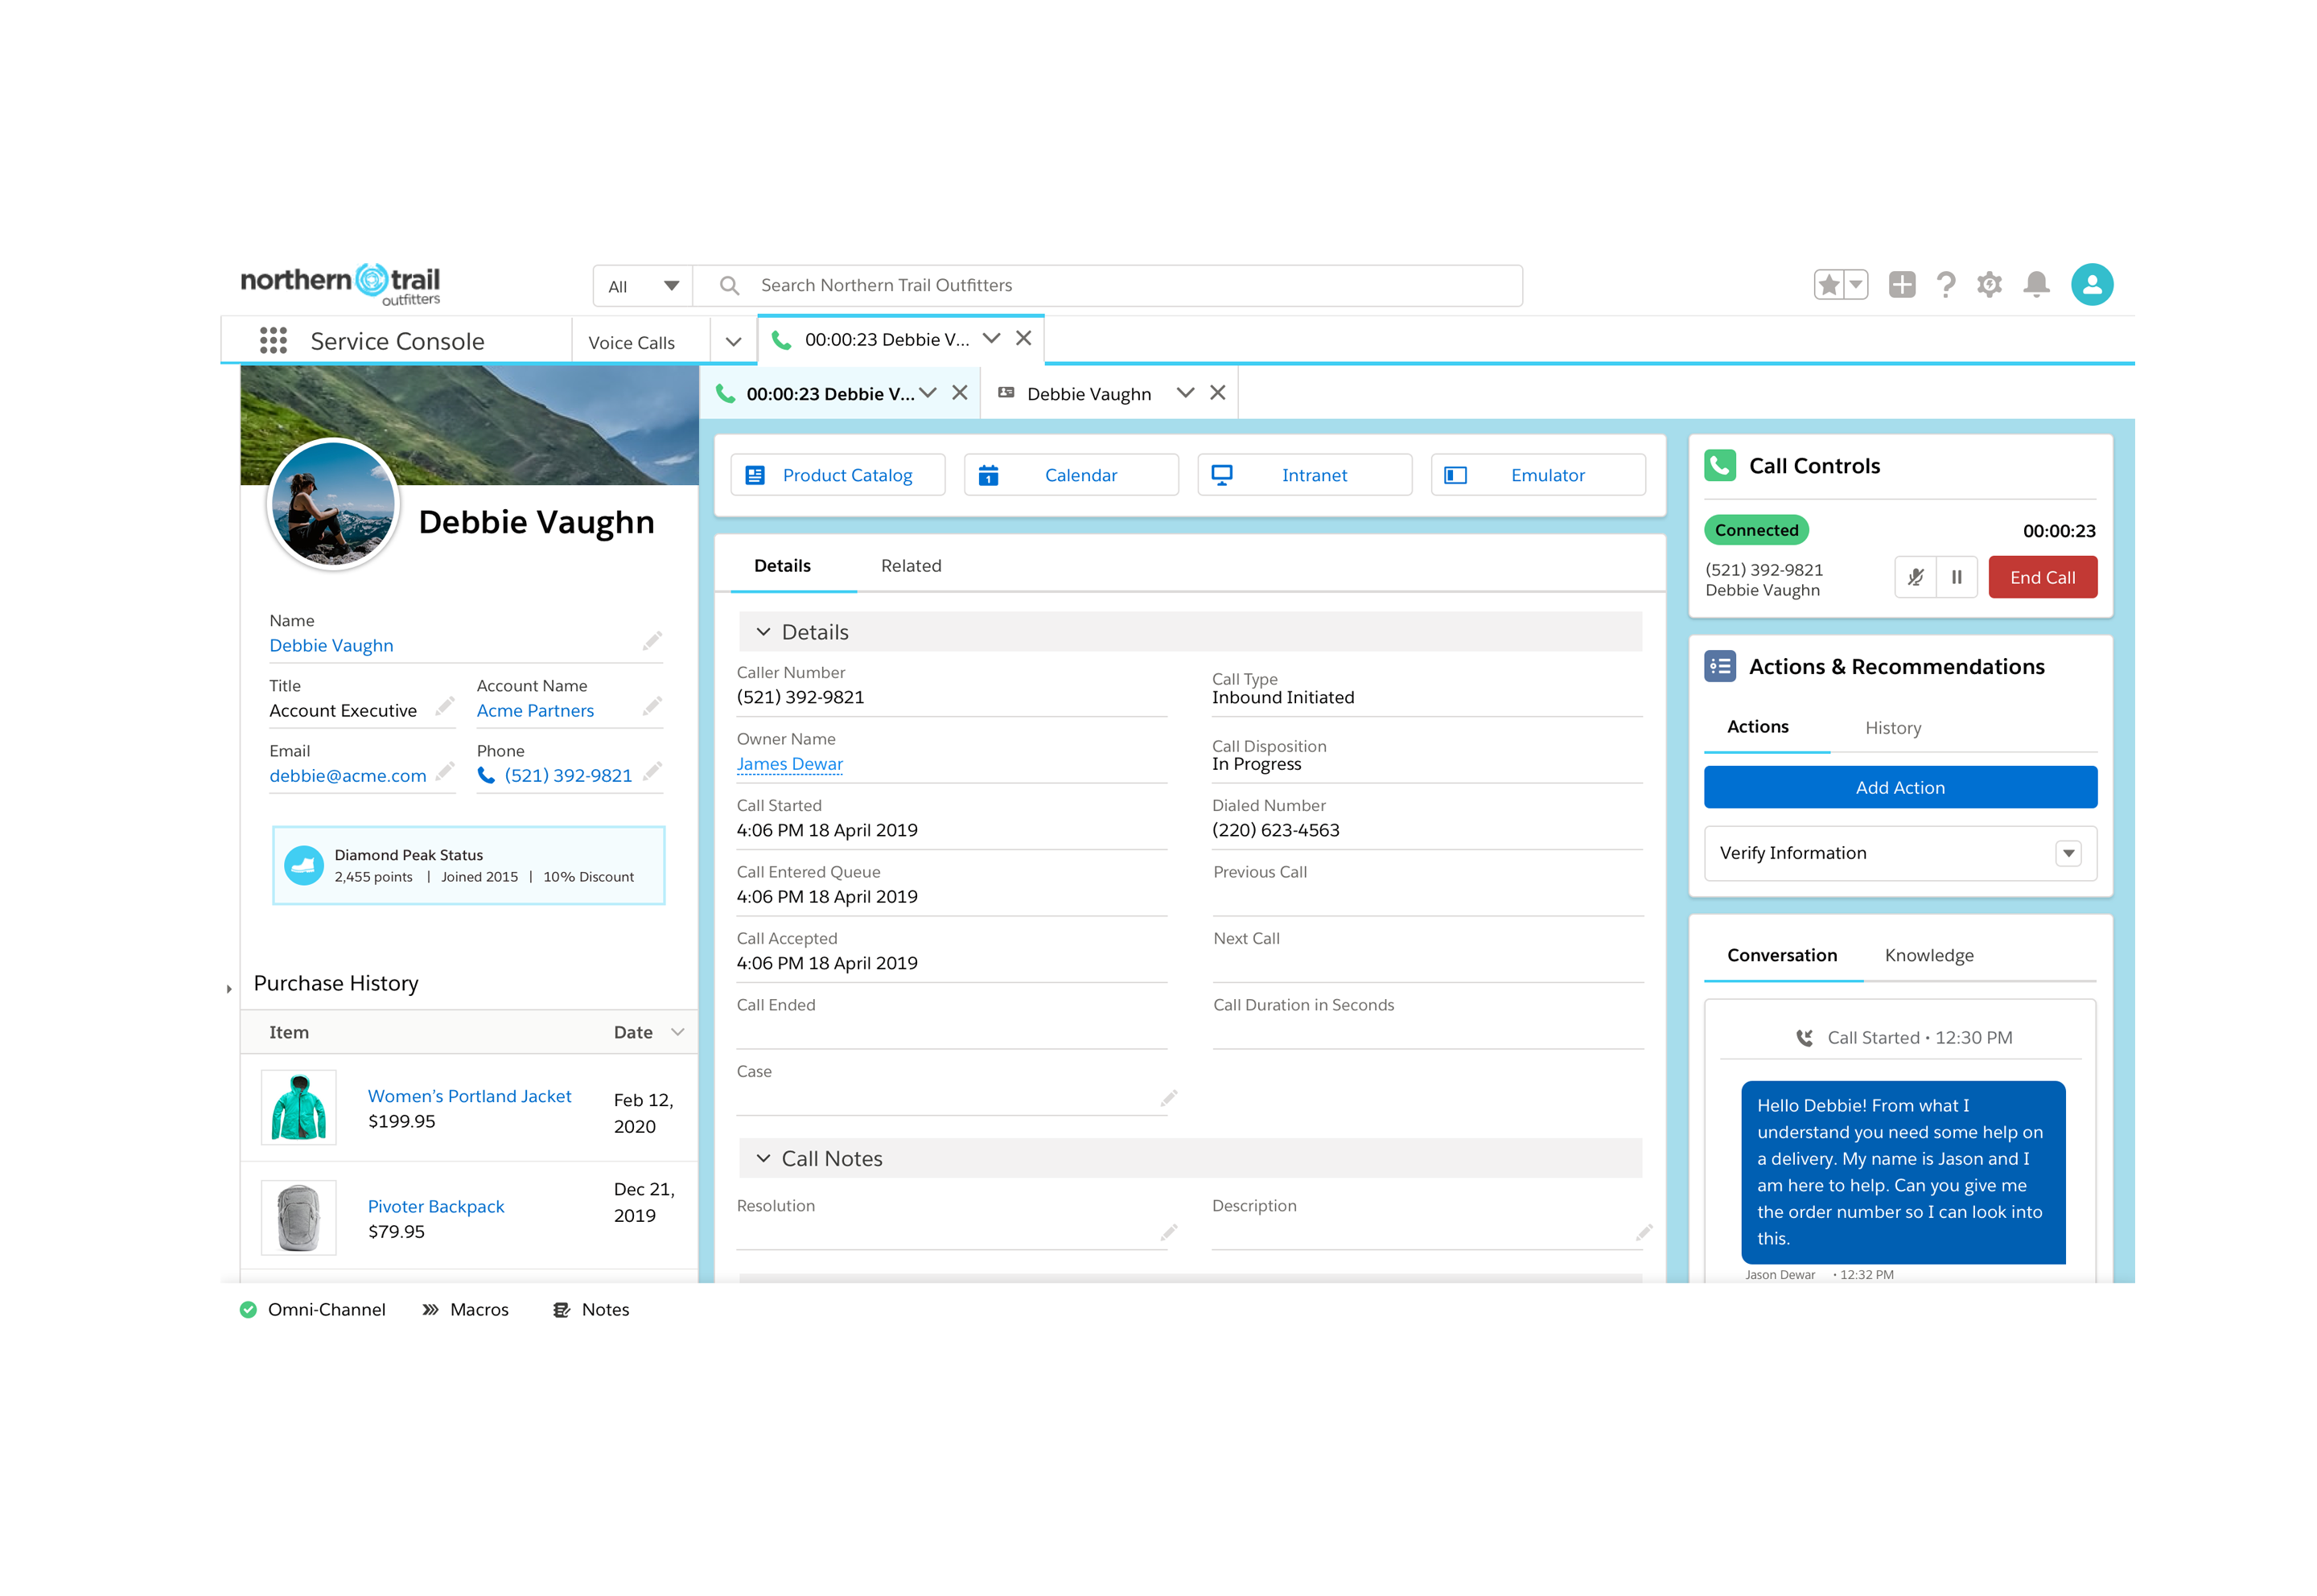The height and width of the screenshot is (1596, 2317).
Task: Click the Pivoter Backpack thumbnail
Action: click(x=298, y=1217)
